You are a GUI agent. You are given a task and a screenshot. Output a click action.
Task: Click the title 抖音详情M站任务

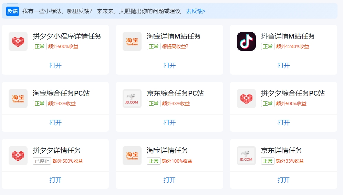click(288, 36)
